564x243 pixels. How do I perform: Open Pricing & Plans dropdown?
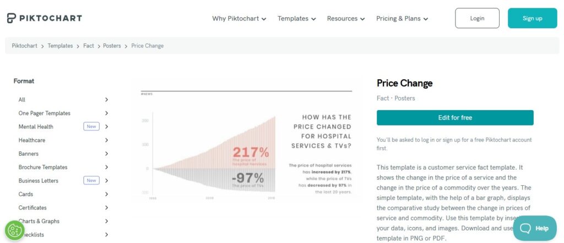coord(402,18)
